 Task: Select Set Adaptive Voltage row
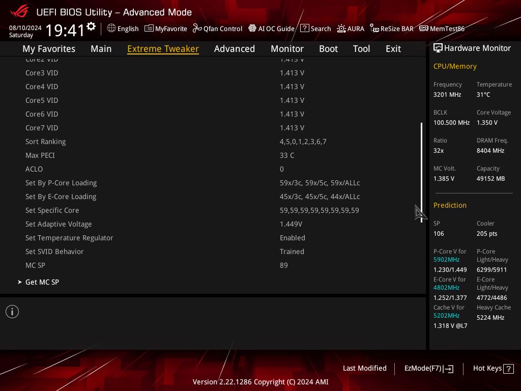tap(213, 224)
